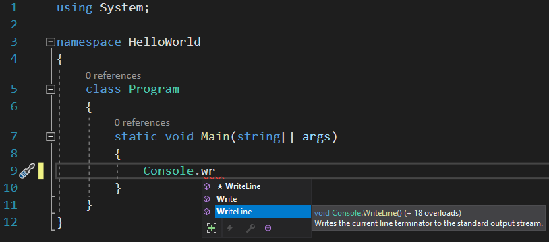Viewport: 549px width, 242px height.
Task: Click the cube icon beside highlighted WriteLine
Action: pyautogui.click(x=207, y=212)
